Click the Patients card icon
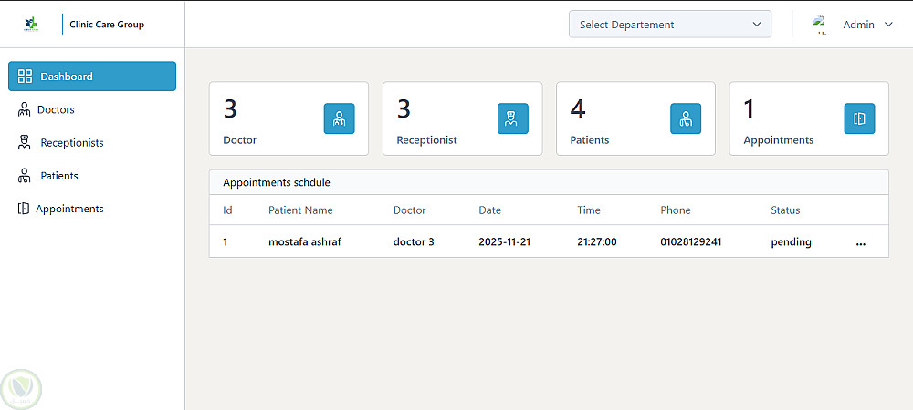The width and height of the screenshot is (913, 410). [686, 118]
